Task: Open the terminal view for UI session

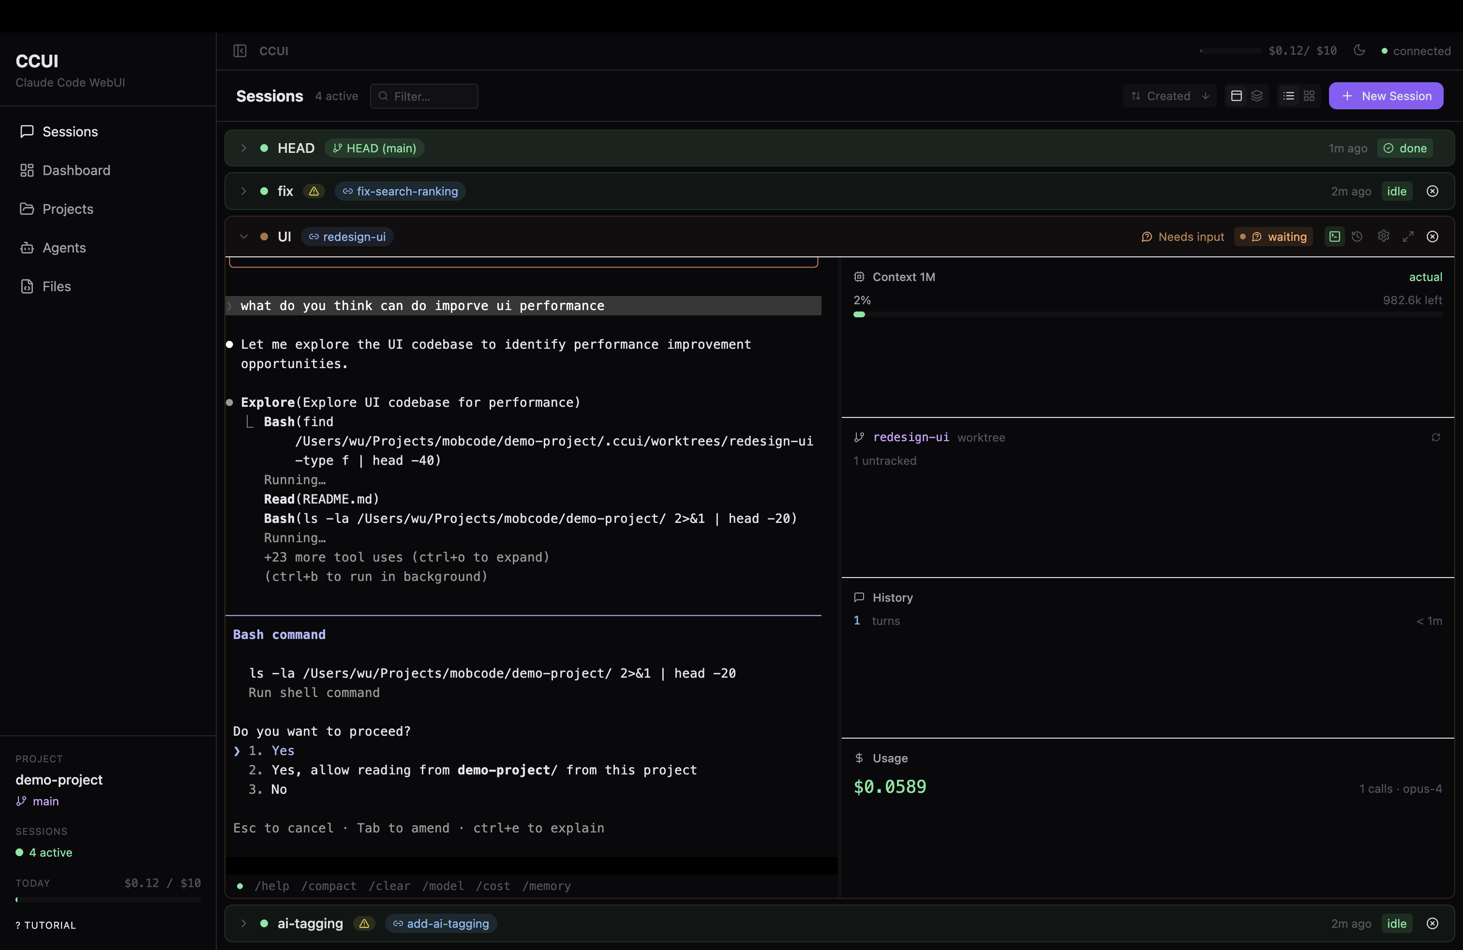Action: pos(1334,237)
